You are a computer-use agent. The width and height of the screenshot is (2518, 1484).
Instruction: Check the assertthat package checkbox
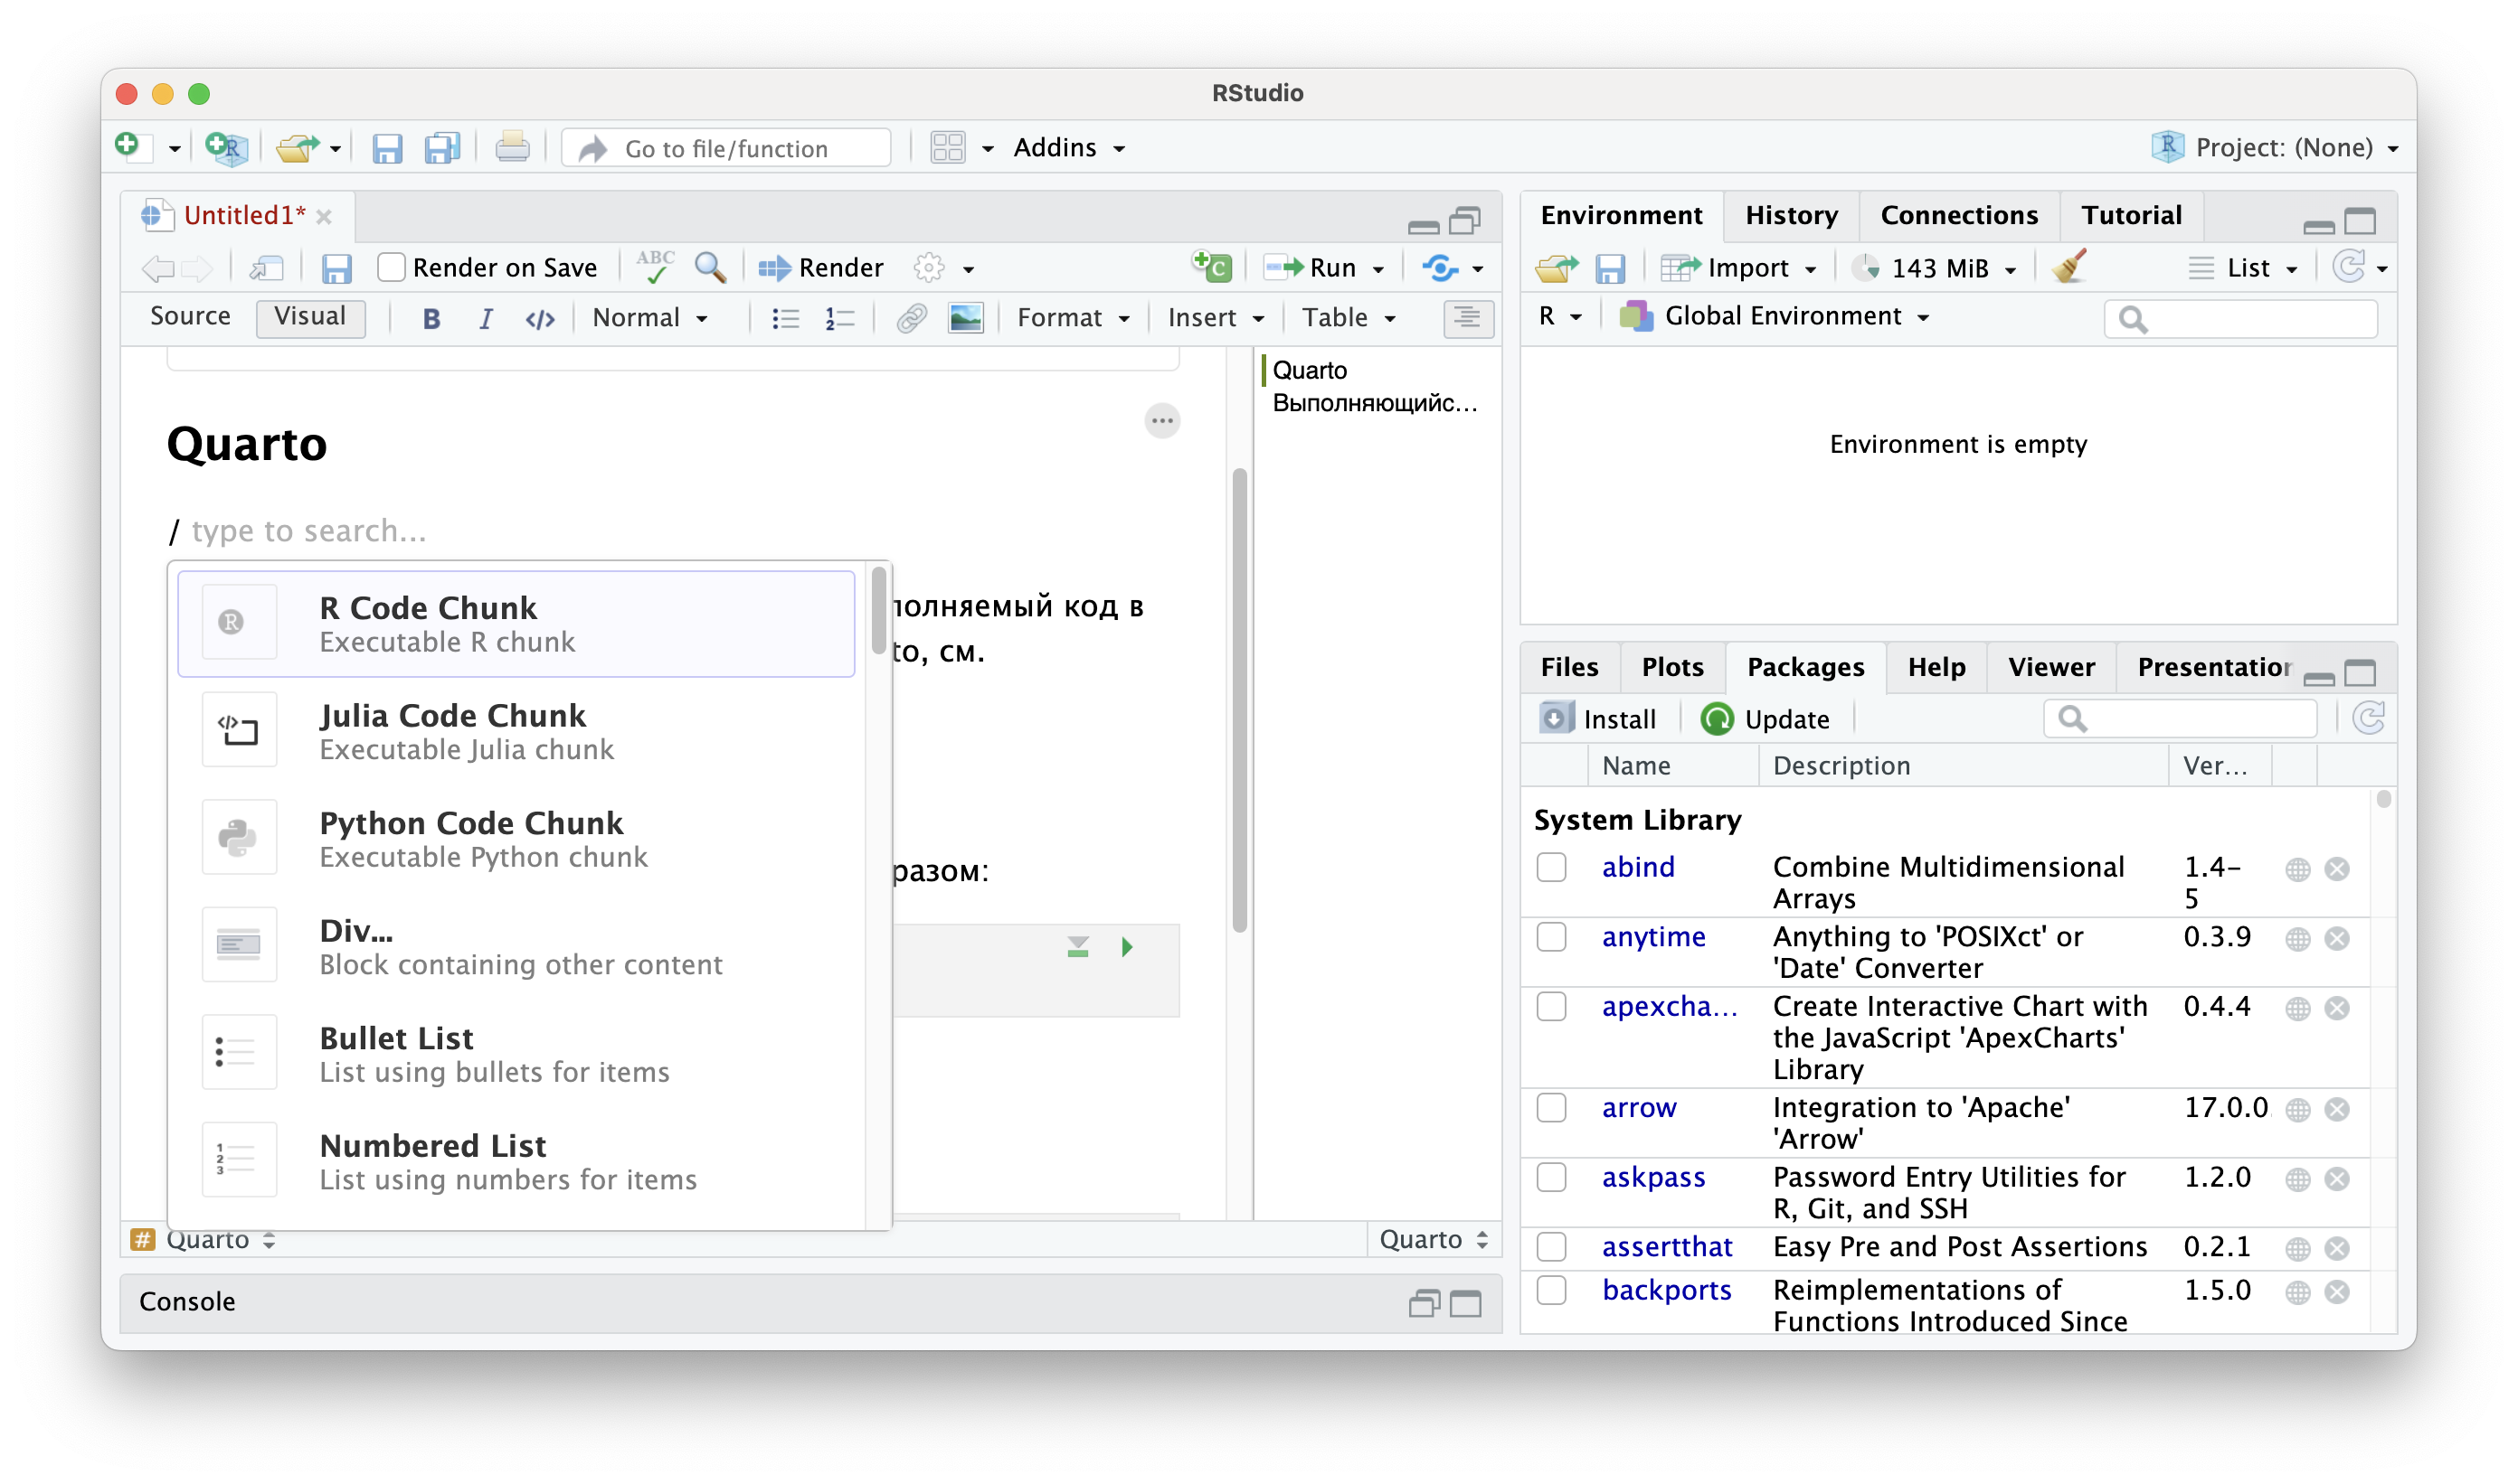coord(1552,1247)
